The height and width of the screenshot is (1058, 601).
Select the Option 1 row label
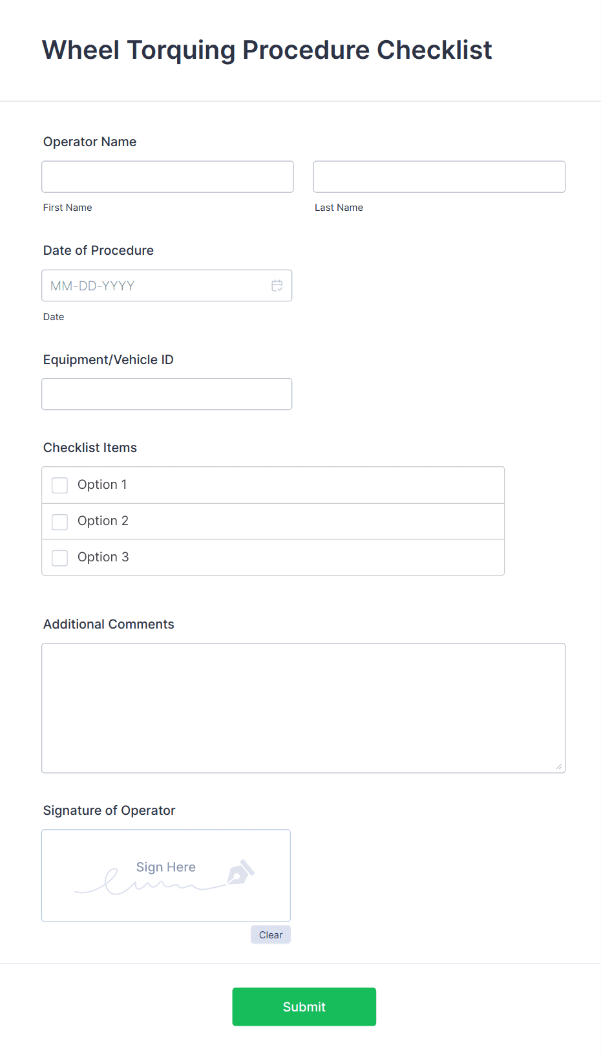[x=102, y=484]
